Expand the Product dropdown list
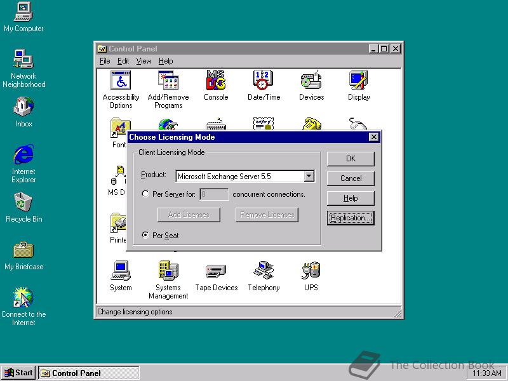The image size is (508, 381). (x=309, y=177)
